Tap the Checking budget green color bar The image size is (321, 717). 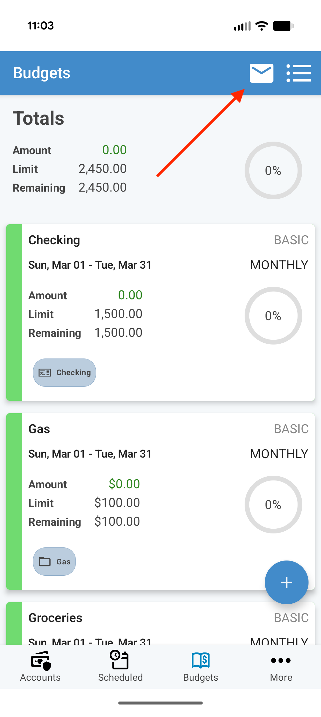[x=14, y=312]
